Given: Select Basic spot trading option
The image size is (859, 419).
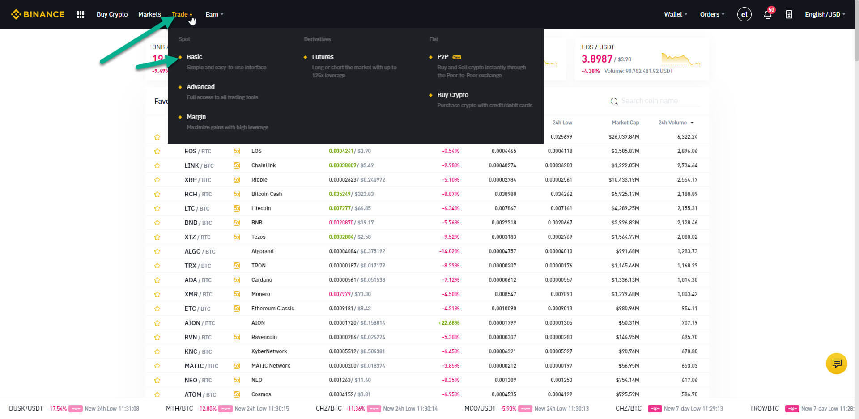Looking at the screenshot, I should coord(194,57).
